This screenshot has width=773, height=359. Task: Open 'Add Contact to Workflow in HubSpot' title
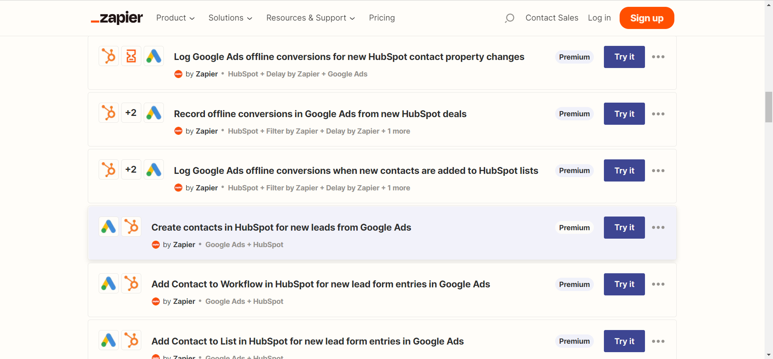[x=320, y=284]
